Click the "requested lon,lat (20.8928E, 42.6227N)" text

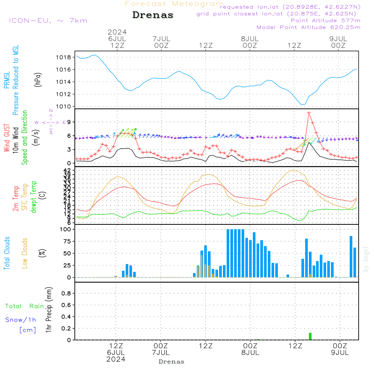(290, 7)
